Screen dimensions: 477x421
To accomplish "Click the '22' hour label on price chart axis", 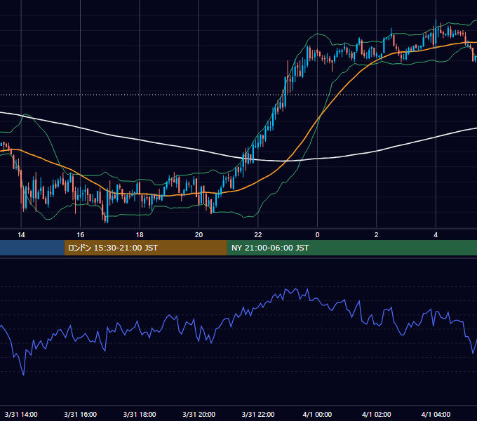I will tap(258, 235).
